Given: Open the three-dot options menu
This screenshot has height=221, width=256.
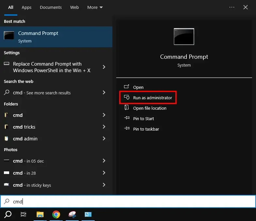Looking at the screenshot, I should (232, 7).
